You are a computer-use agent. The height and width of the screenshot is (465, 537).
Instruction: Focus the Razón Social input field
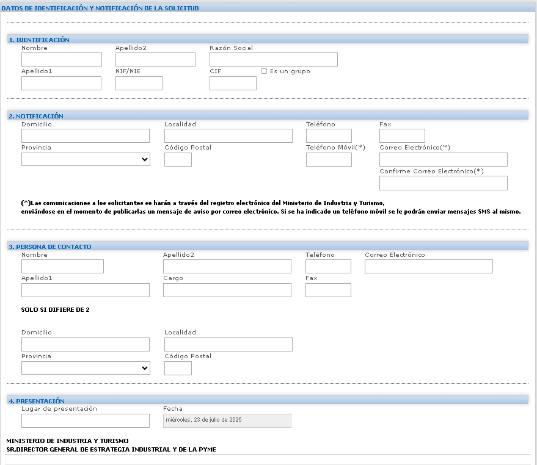(x=273, y=59)
